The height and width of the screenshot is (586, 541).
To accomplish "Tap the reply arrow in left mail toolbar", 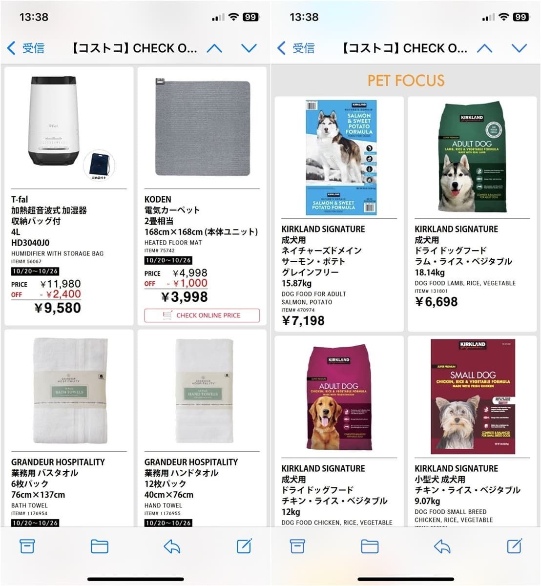I will [172, 546].
